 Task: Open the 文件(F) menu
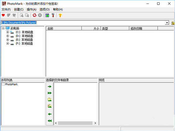(x=6, y=9)
